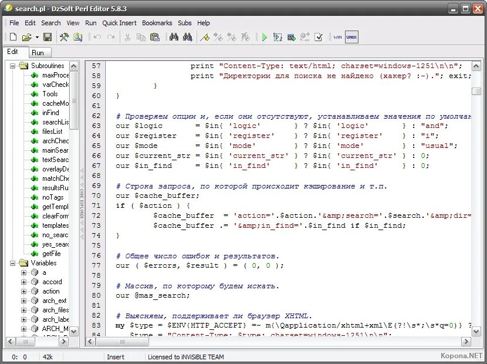Toggle a bookmark with the yellow flag icon

click(x=205, y=38)
